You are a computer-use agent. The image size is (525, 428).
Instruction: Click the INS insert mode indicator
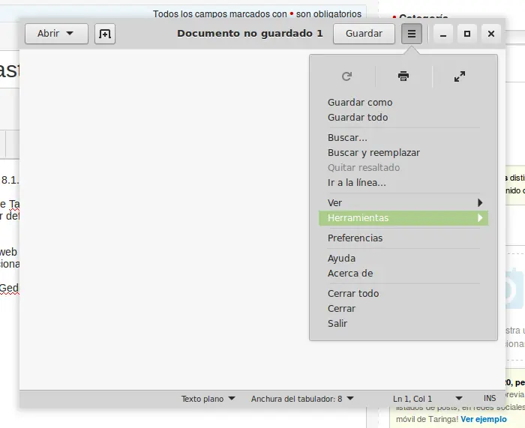click(x=490, y=399)
